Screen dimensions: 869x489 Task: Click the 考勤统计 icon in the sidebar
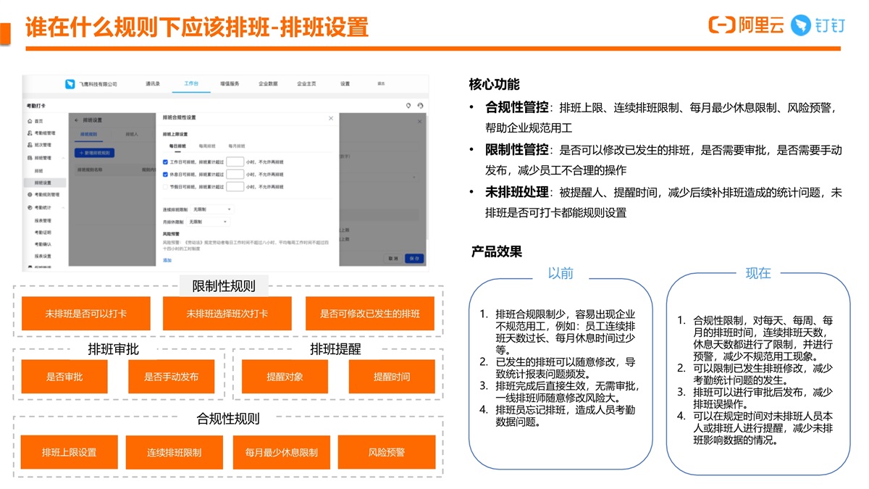[30, 207]
